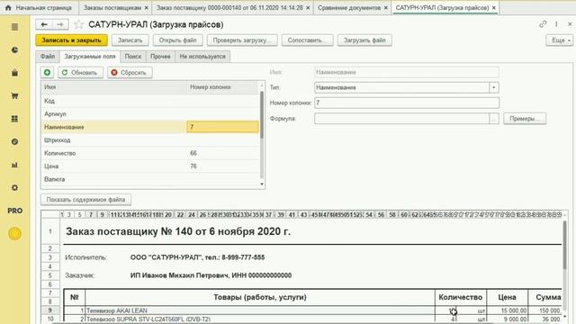Open the Прочее tab

(x=160, y=57)
